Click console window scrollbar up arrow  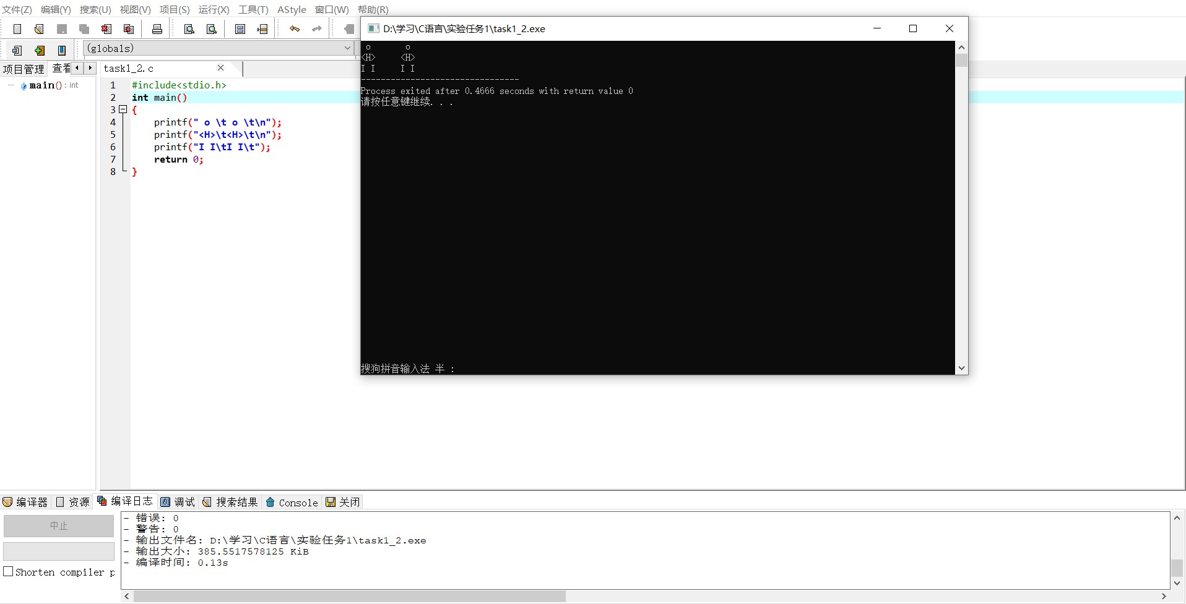point(961,48)
